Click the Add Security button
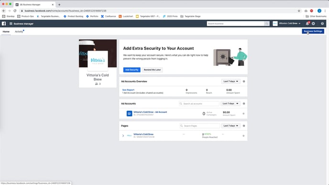This screenshot has height=185, width=329. coord(132,70)
